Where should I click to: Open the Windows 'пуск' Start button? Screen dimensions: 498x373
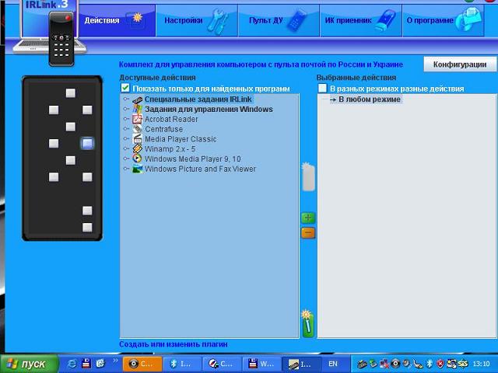[26, 364]
